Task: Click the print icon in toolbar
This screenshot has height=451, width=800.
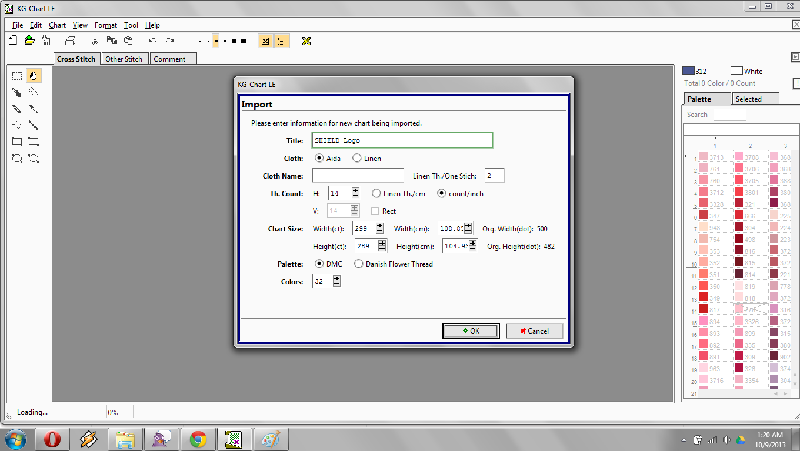Action: coord(70,41)
